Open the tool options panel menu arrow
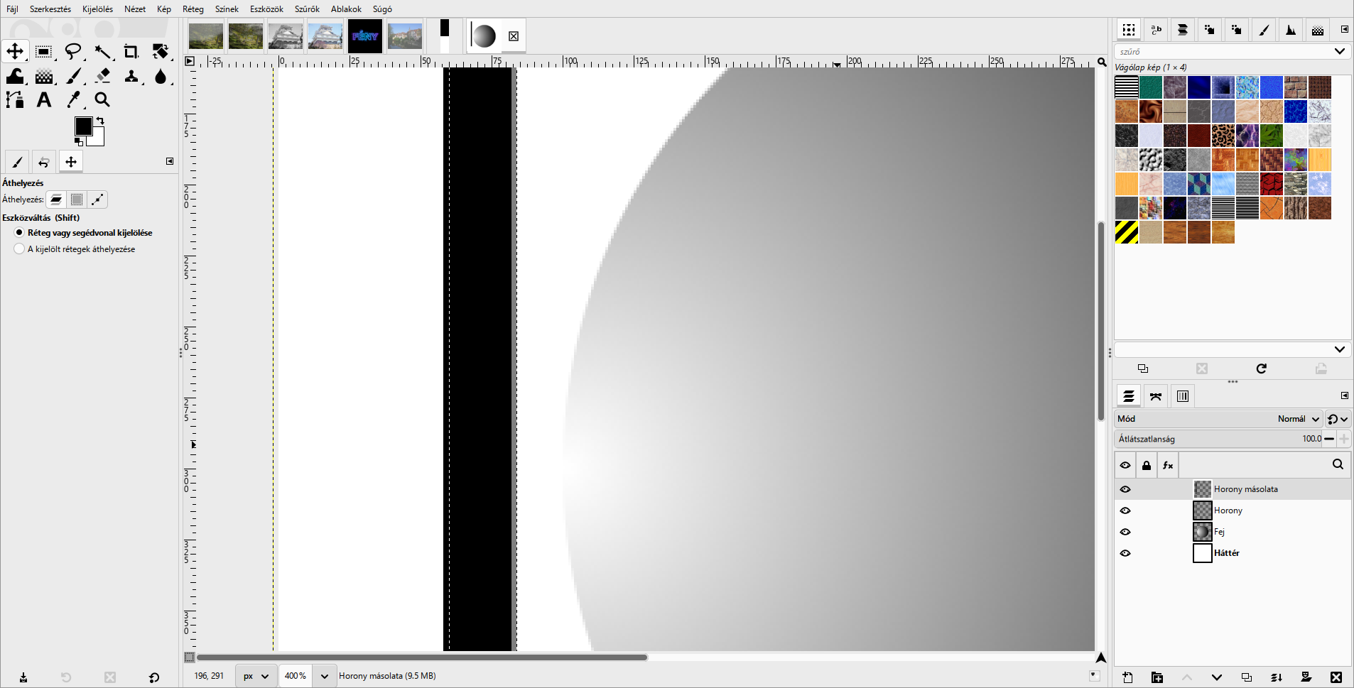 click(x=170, y=161)
